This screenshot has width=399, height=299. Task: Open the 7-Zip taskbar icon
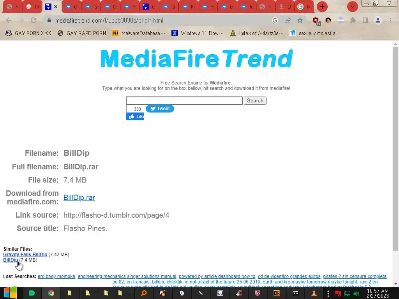point(295,293)
